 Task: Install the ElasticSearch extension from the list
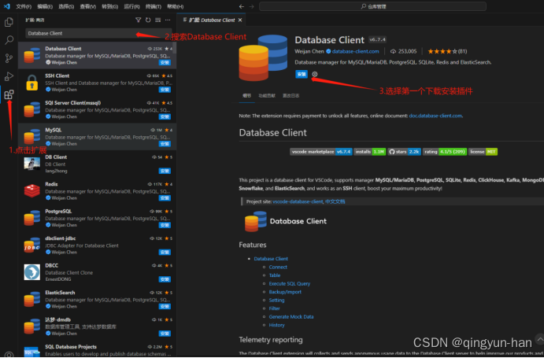coord(165,306)
